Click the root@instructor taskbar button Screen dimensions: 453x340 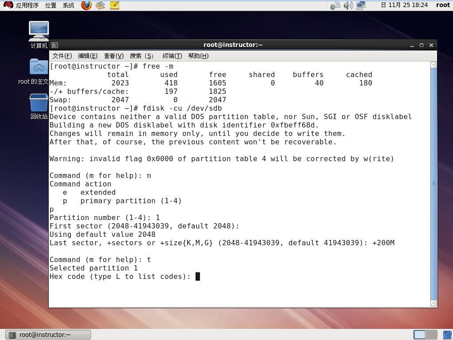(x=48, y=335)
